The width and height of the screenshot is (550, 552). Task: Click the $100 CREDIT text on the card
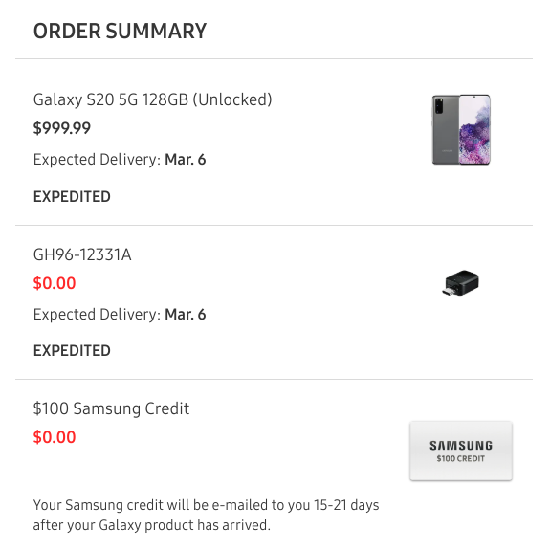[x=461, y=458]
